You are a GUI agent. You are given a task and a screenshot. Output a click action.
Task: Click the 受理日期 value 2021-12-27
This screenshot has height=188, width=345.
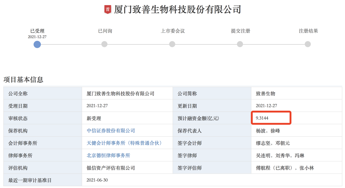tap(97, 106)
